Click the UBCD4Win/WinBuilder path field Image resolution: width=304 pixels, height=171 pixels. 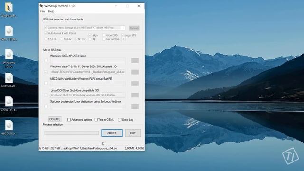point(88,84)
